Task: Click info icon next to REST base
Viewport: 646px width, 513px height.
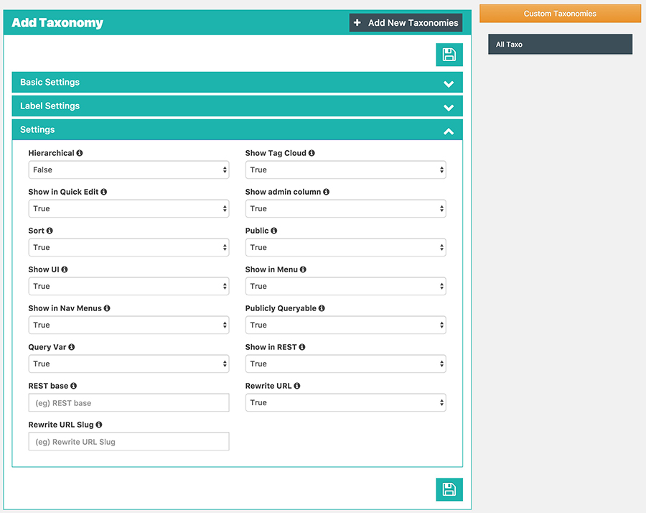Action: tap(74, 386)
